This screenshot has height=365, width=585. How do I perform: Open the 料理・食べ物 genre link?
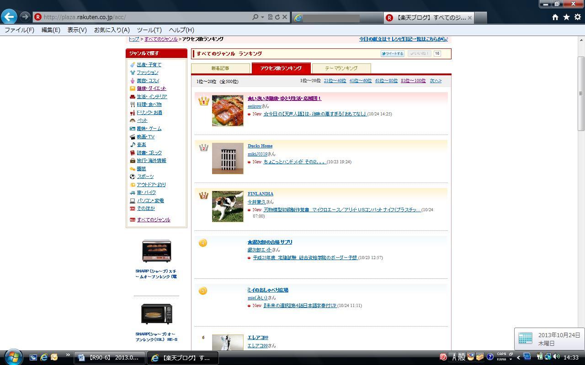[149, 104]
